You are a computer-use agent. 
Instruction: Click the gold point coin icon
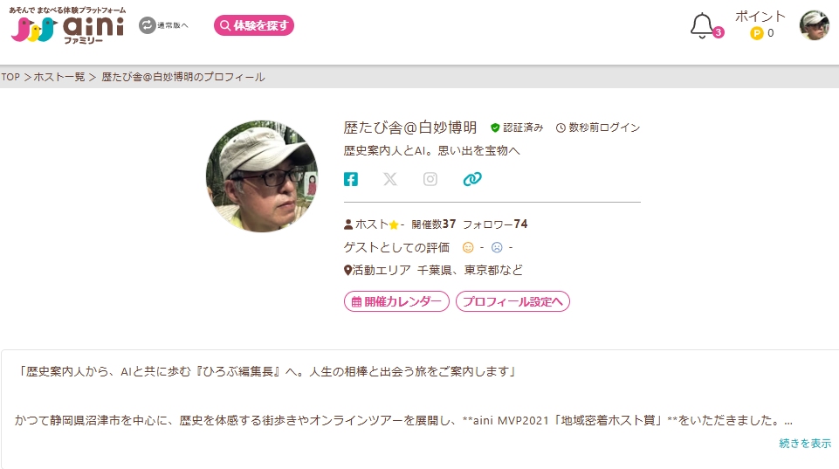757,33
